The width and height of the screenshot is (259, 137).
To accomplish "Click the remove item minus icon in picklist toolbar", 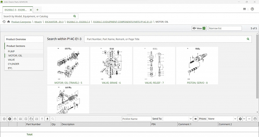I will (x=4, y=119).
